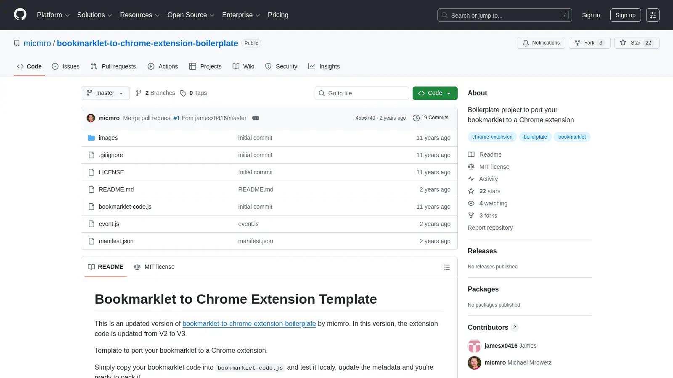Switch to the Actions tab

click(163, 66)
